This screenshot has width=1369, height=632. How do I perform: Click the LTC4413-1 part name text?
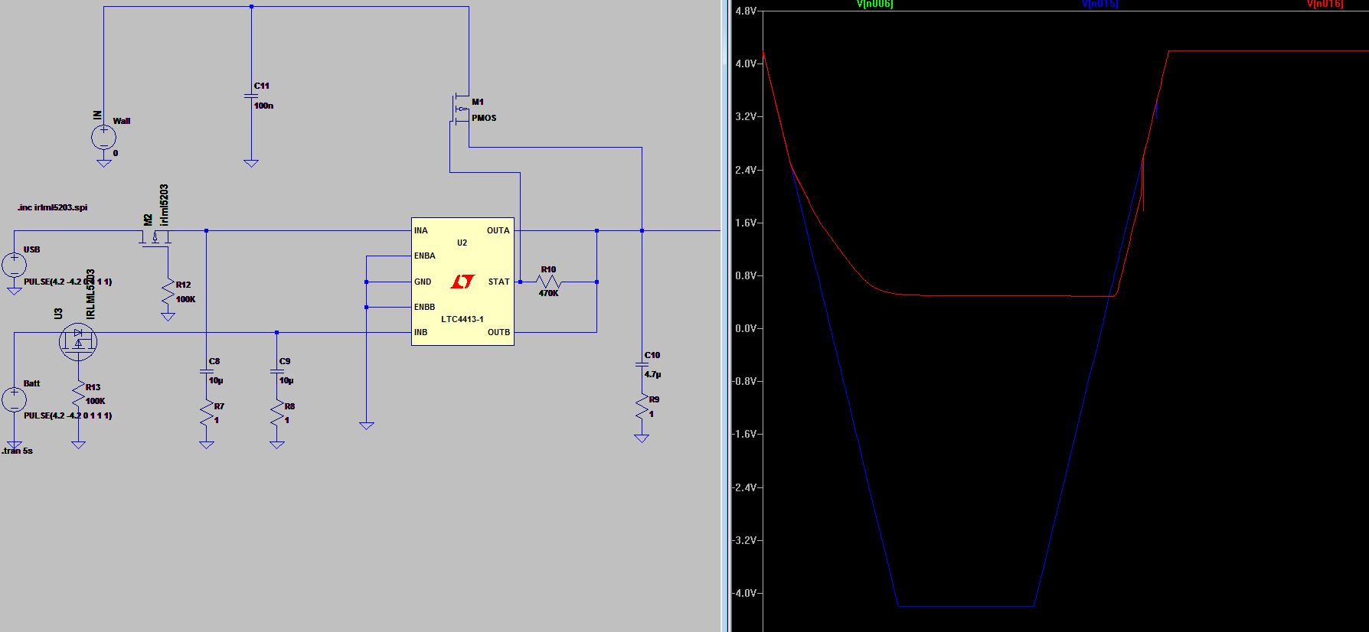[462, 319]
